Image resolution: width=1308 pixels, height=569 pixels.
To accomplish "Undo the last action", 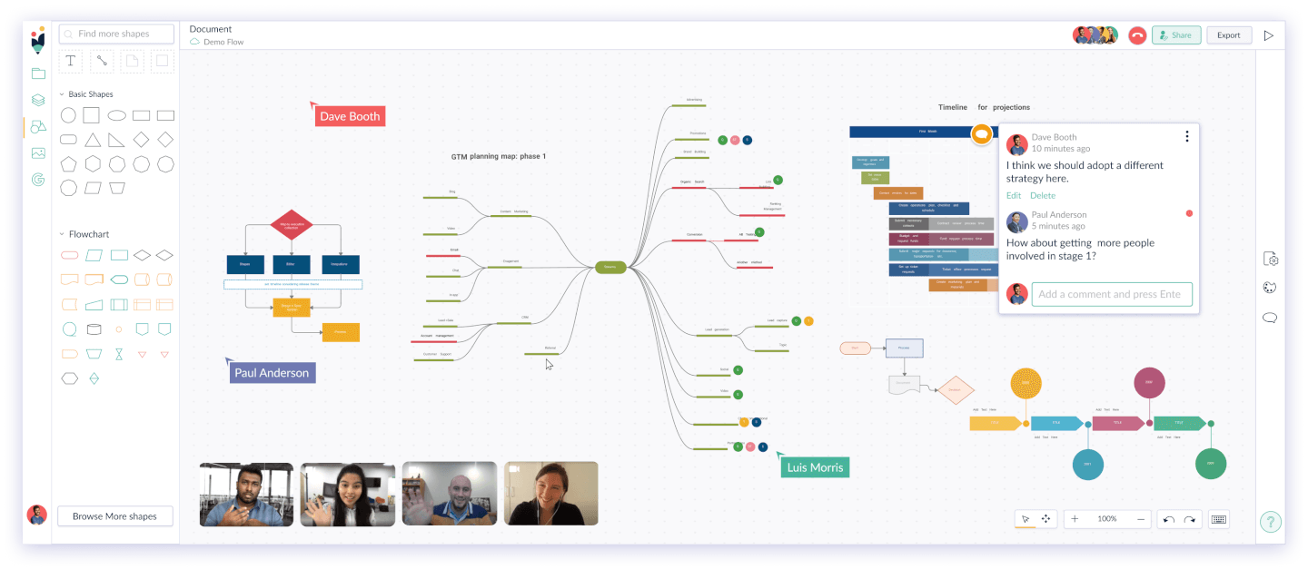I will pyautogui.click(x=1169, y=519).
